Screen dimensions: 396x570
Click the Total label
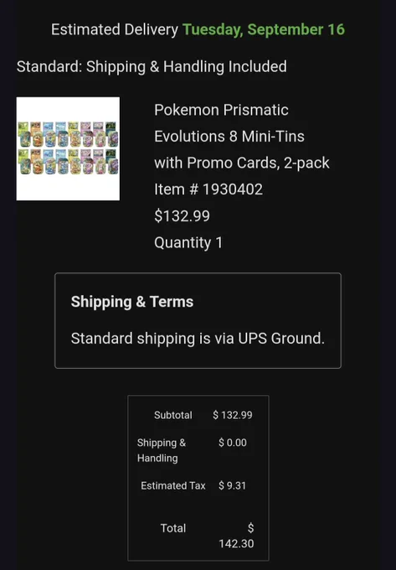click(173, 528)
